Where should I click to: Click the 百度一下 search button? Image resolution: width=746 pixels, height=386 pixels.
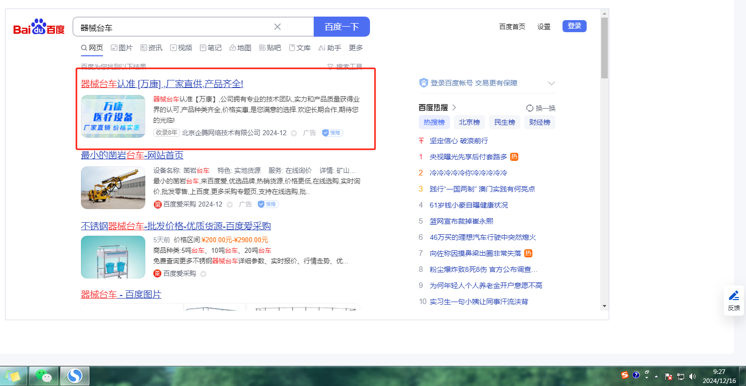(341, 27)
